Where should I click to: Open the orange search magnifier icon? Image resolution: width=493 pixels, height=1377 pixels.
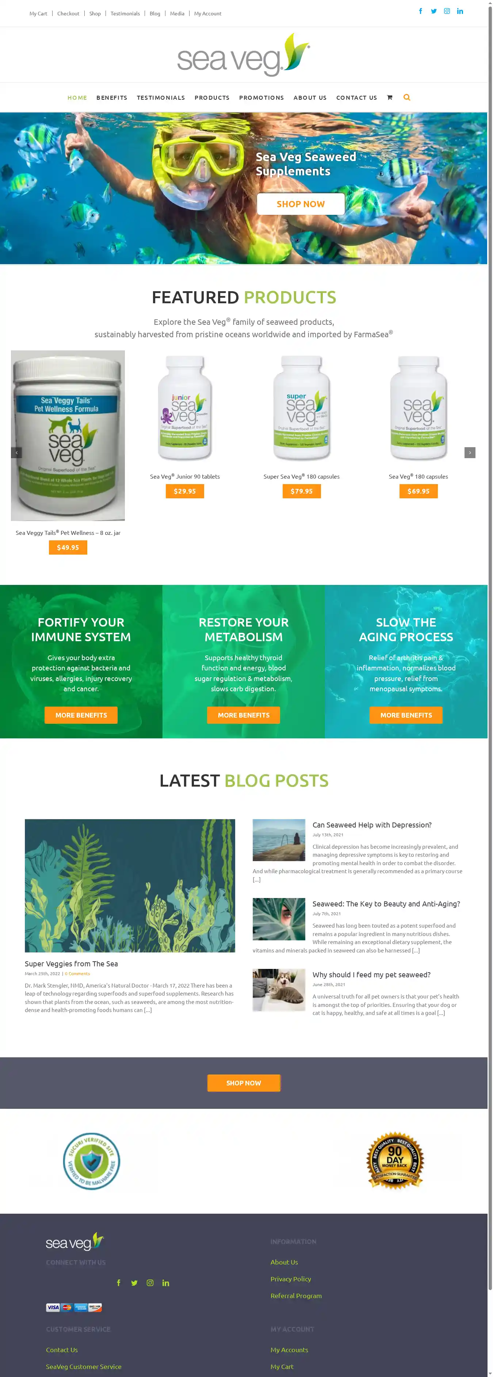pyautogui.click(x=407, y=97)
